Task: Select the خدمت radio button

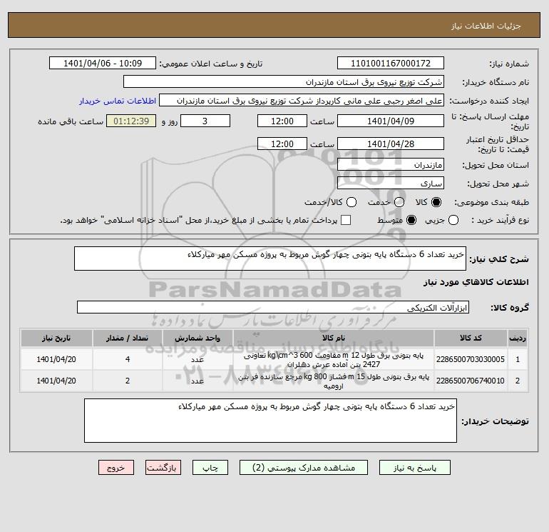Action: 399,202
